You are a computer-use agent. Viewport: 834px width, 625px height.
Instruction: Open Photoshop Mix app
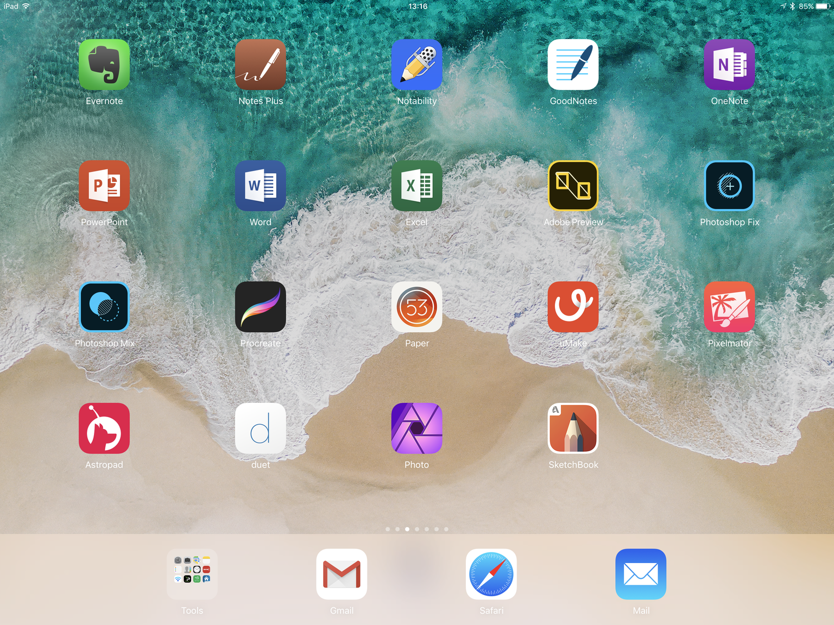click(x=104, y=307)
